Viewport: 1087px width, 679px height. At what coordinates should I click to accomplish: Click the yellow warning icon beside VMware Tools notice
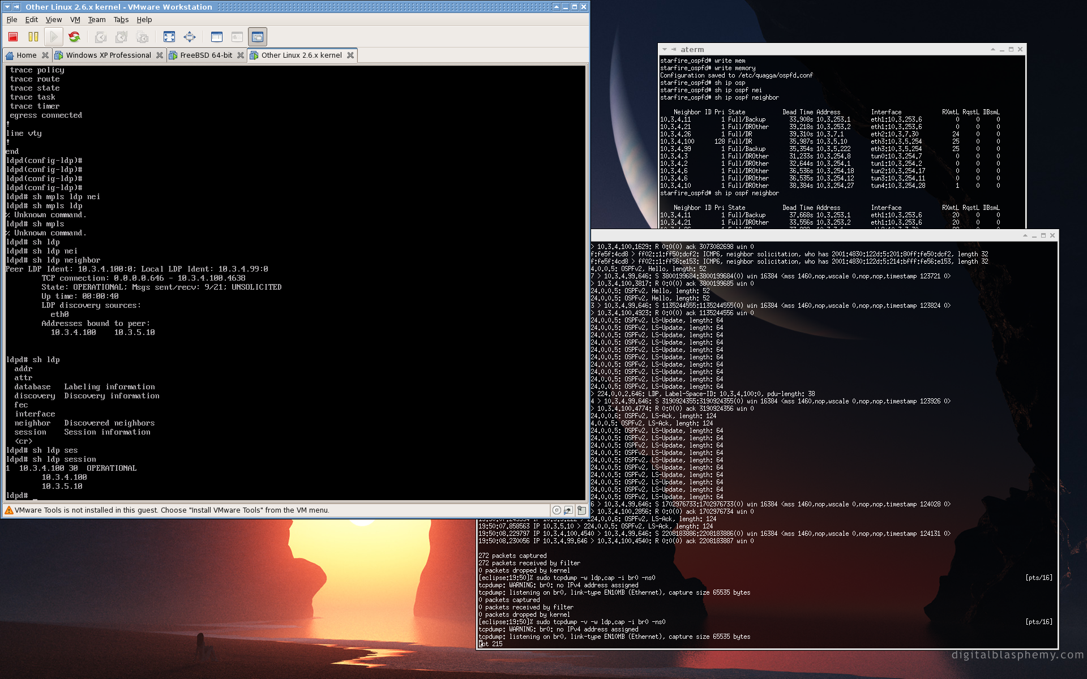pyautogui.click(x=8, y=510)
